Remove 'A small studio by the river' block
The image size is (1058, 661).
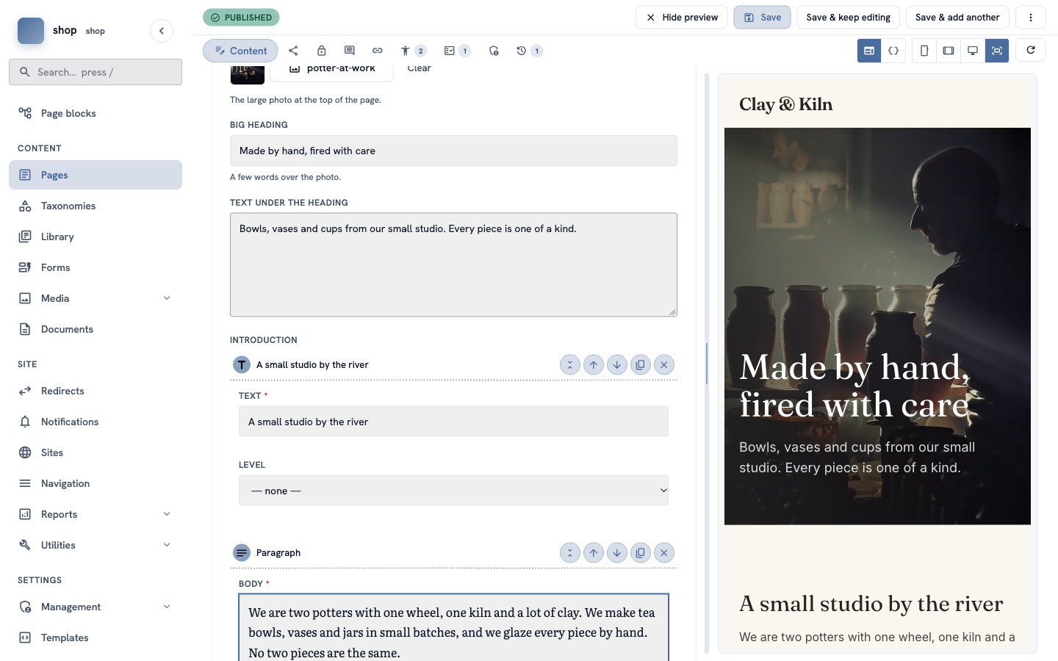[664, 365]
